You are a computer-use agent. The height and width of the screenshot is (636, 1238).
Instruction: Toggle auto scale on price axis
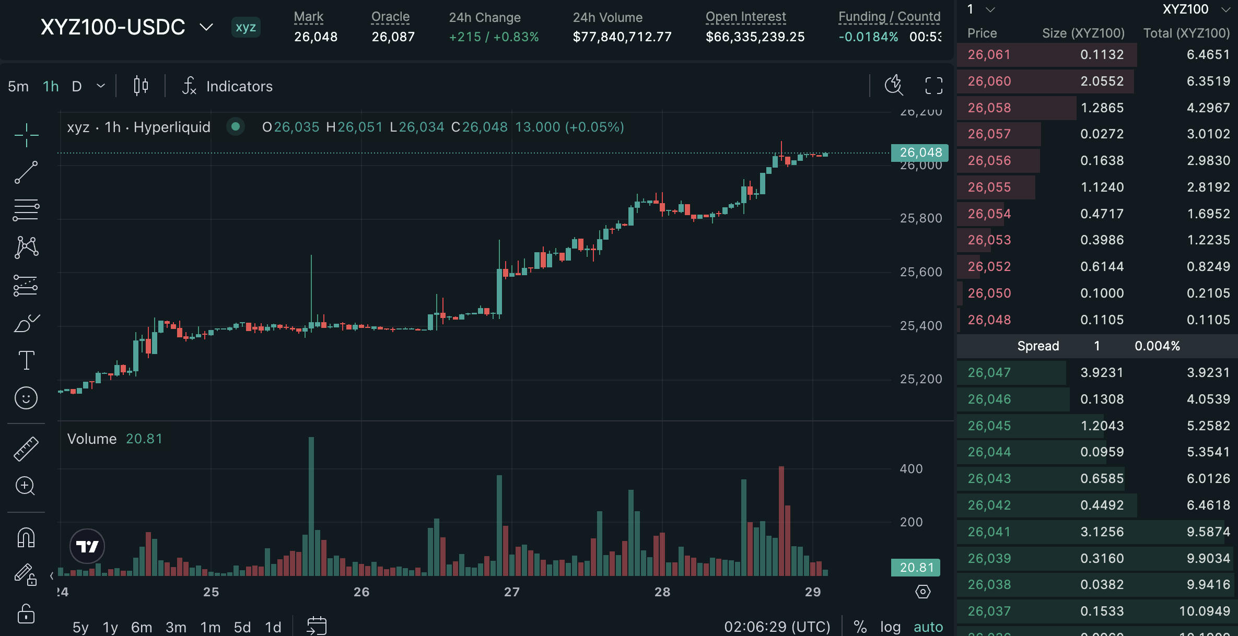click(x=928, y=627)
